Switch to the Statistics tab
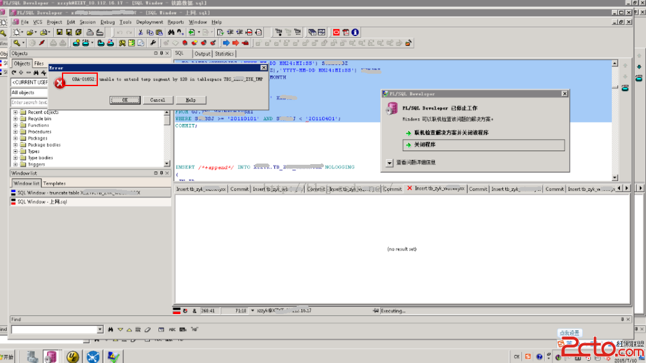This screenshot has width=646, height=363. pos(224,53)
